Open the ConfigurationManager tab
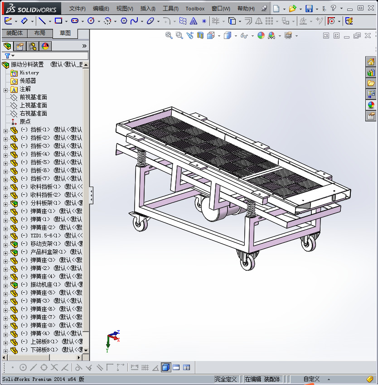 point(33,46)
